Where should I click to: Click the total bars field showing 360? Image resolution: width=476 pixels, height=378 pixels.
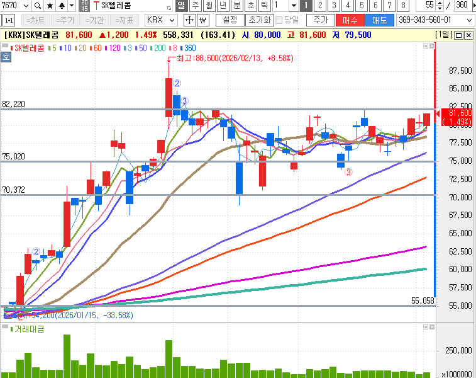click(x=463, y=5)
